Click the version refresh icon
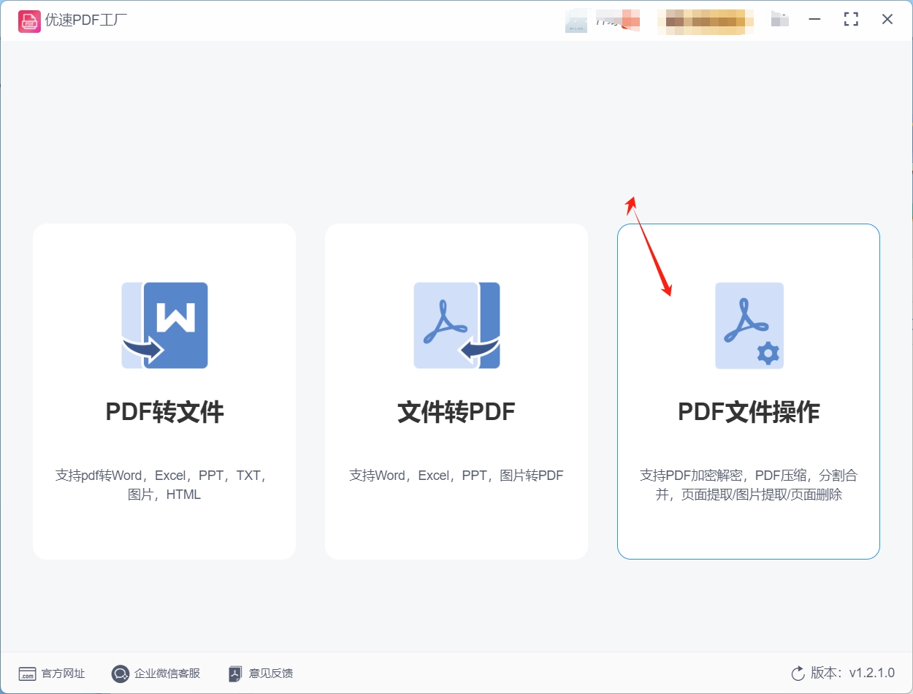913x694 pixels. [798, 673]
